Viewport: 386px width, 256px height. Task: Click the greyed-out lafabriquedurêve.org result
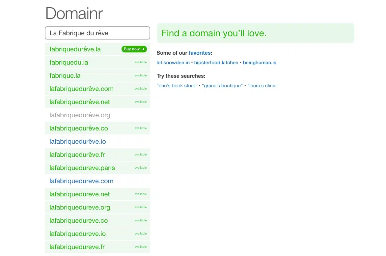80,115
